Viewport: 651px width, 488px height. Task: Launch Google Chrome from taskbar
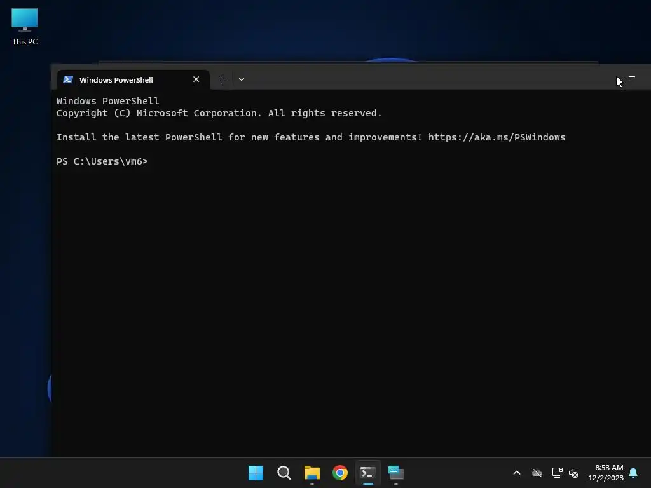click(x=340, y=473)
